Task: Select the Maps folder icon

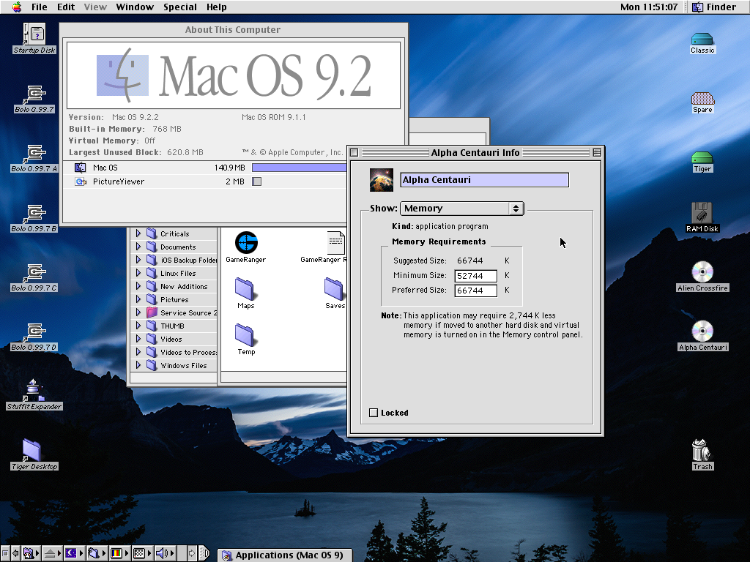Action: pyautogui.click(x=245, y=289)
